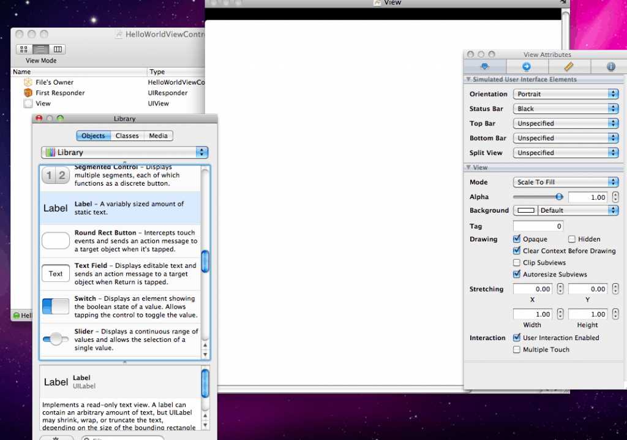The height and width of the screenshot is (440, 627).
Task: Select the Switch description in Library
Action: [x=136, y=306]
